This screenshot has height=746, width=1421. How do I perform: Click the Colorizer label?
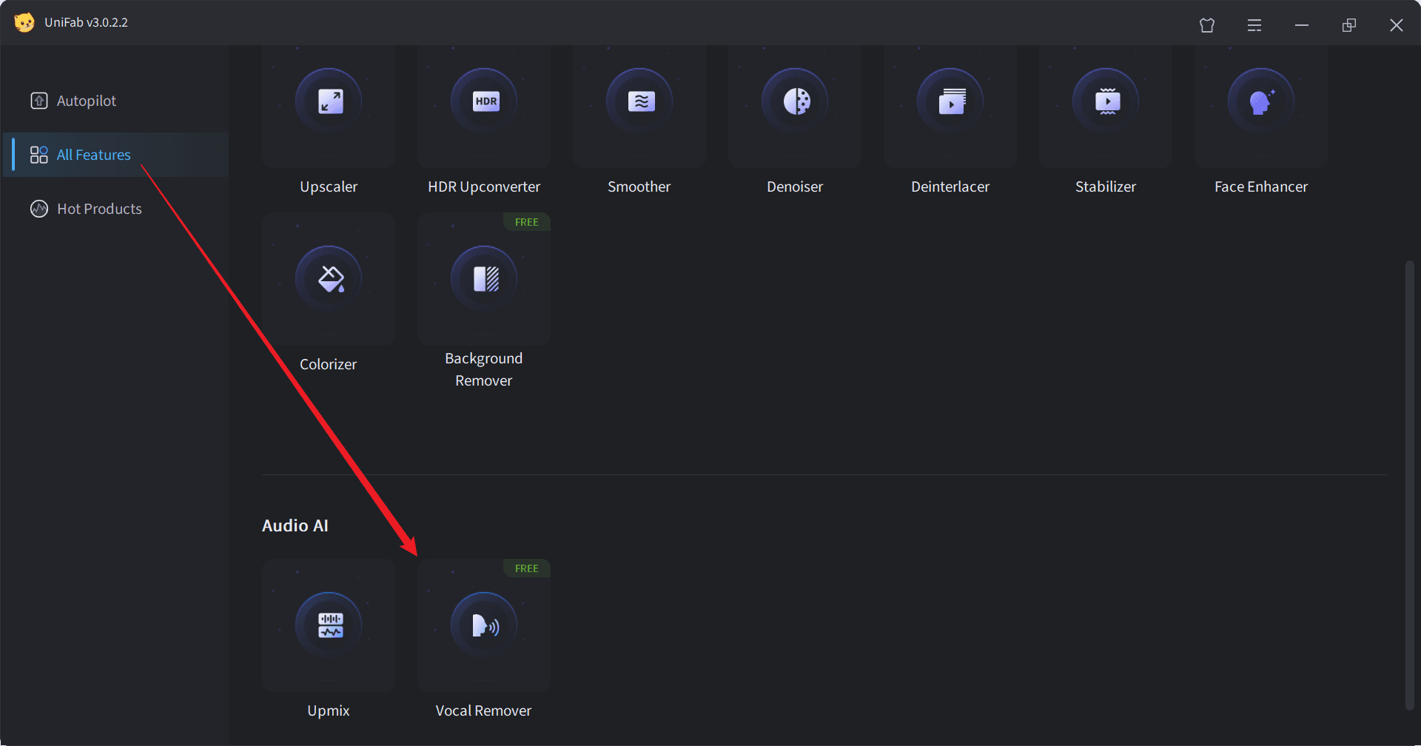point(329,364)
